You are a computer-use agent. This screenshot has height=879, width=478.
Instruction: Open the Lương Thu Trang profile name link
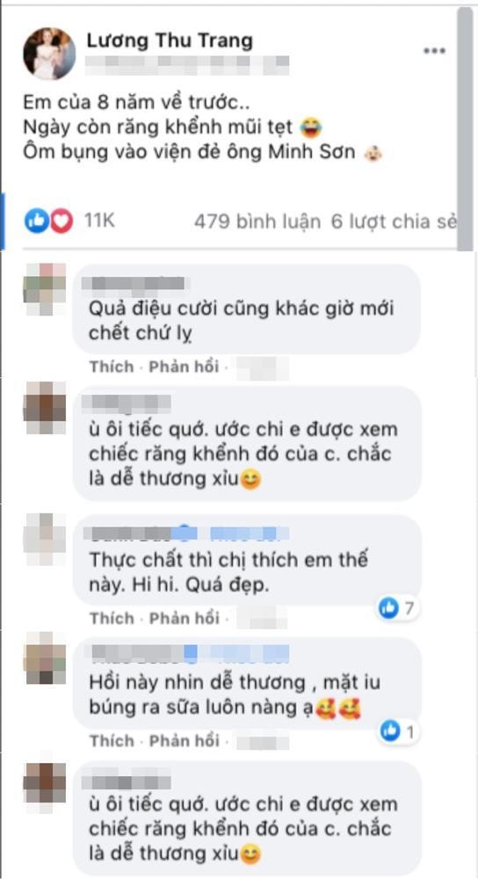point(170,40)
